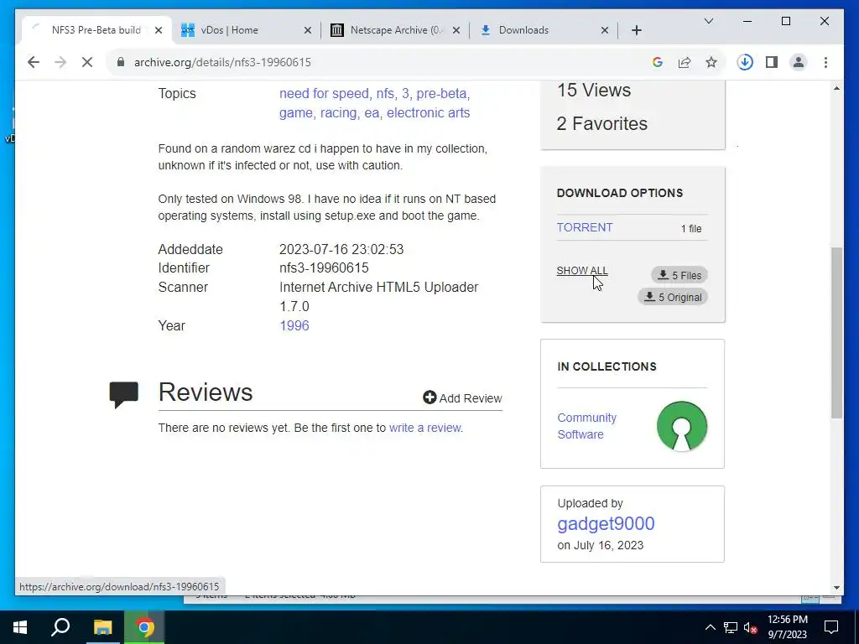Open taskbar search magnifier
The width and height of the screenshot is (859, 644).
[x=60, y=627]
